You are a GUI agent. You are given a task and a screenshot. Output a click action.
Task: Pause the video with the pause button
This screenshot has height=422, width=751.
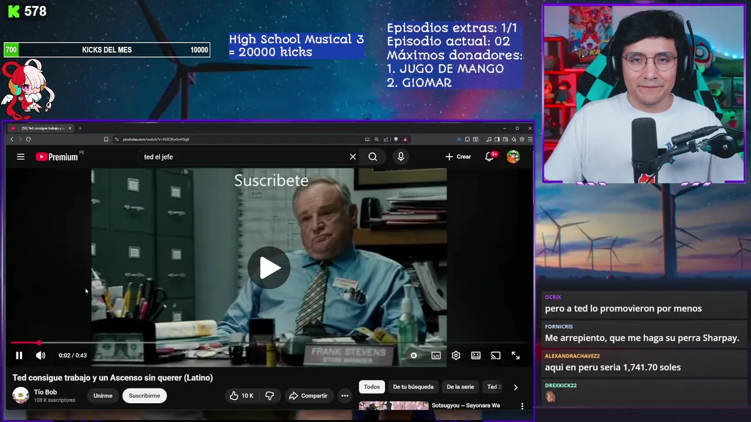(x=19, y=355)
